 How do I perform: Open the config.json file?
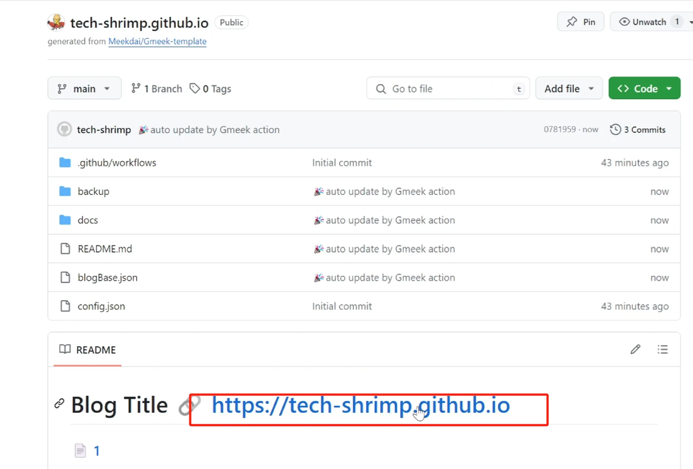tap(101, 306)
